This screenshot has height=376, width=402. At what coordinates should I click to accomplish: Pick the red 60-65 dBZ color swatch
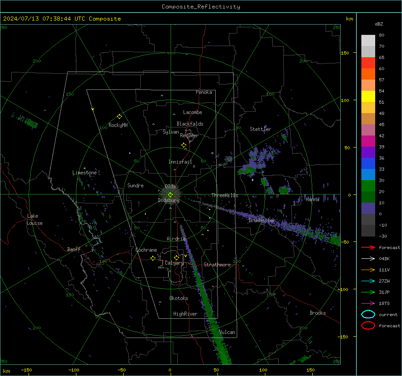tap(368, 63)
